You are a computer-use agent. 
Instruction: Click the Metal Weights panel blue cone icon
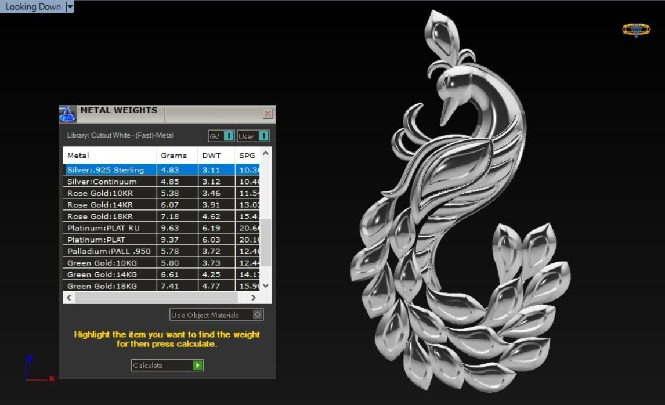[x=67, y=114]
